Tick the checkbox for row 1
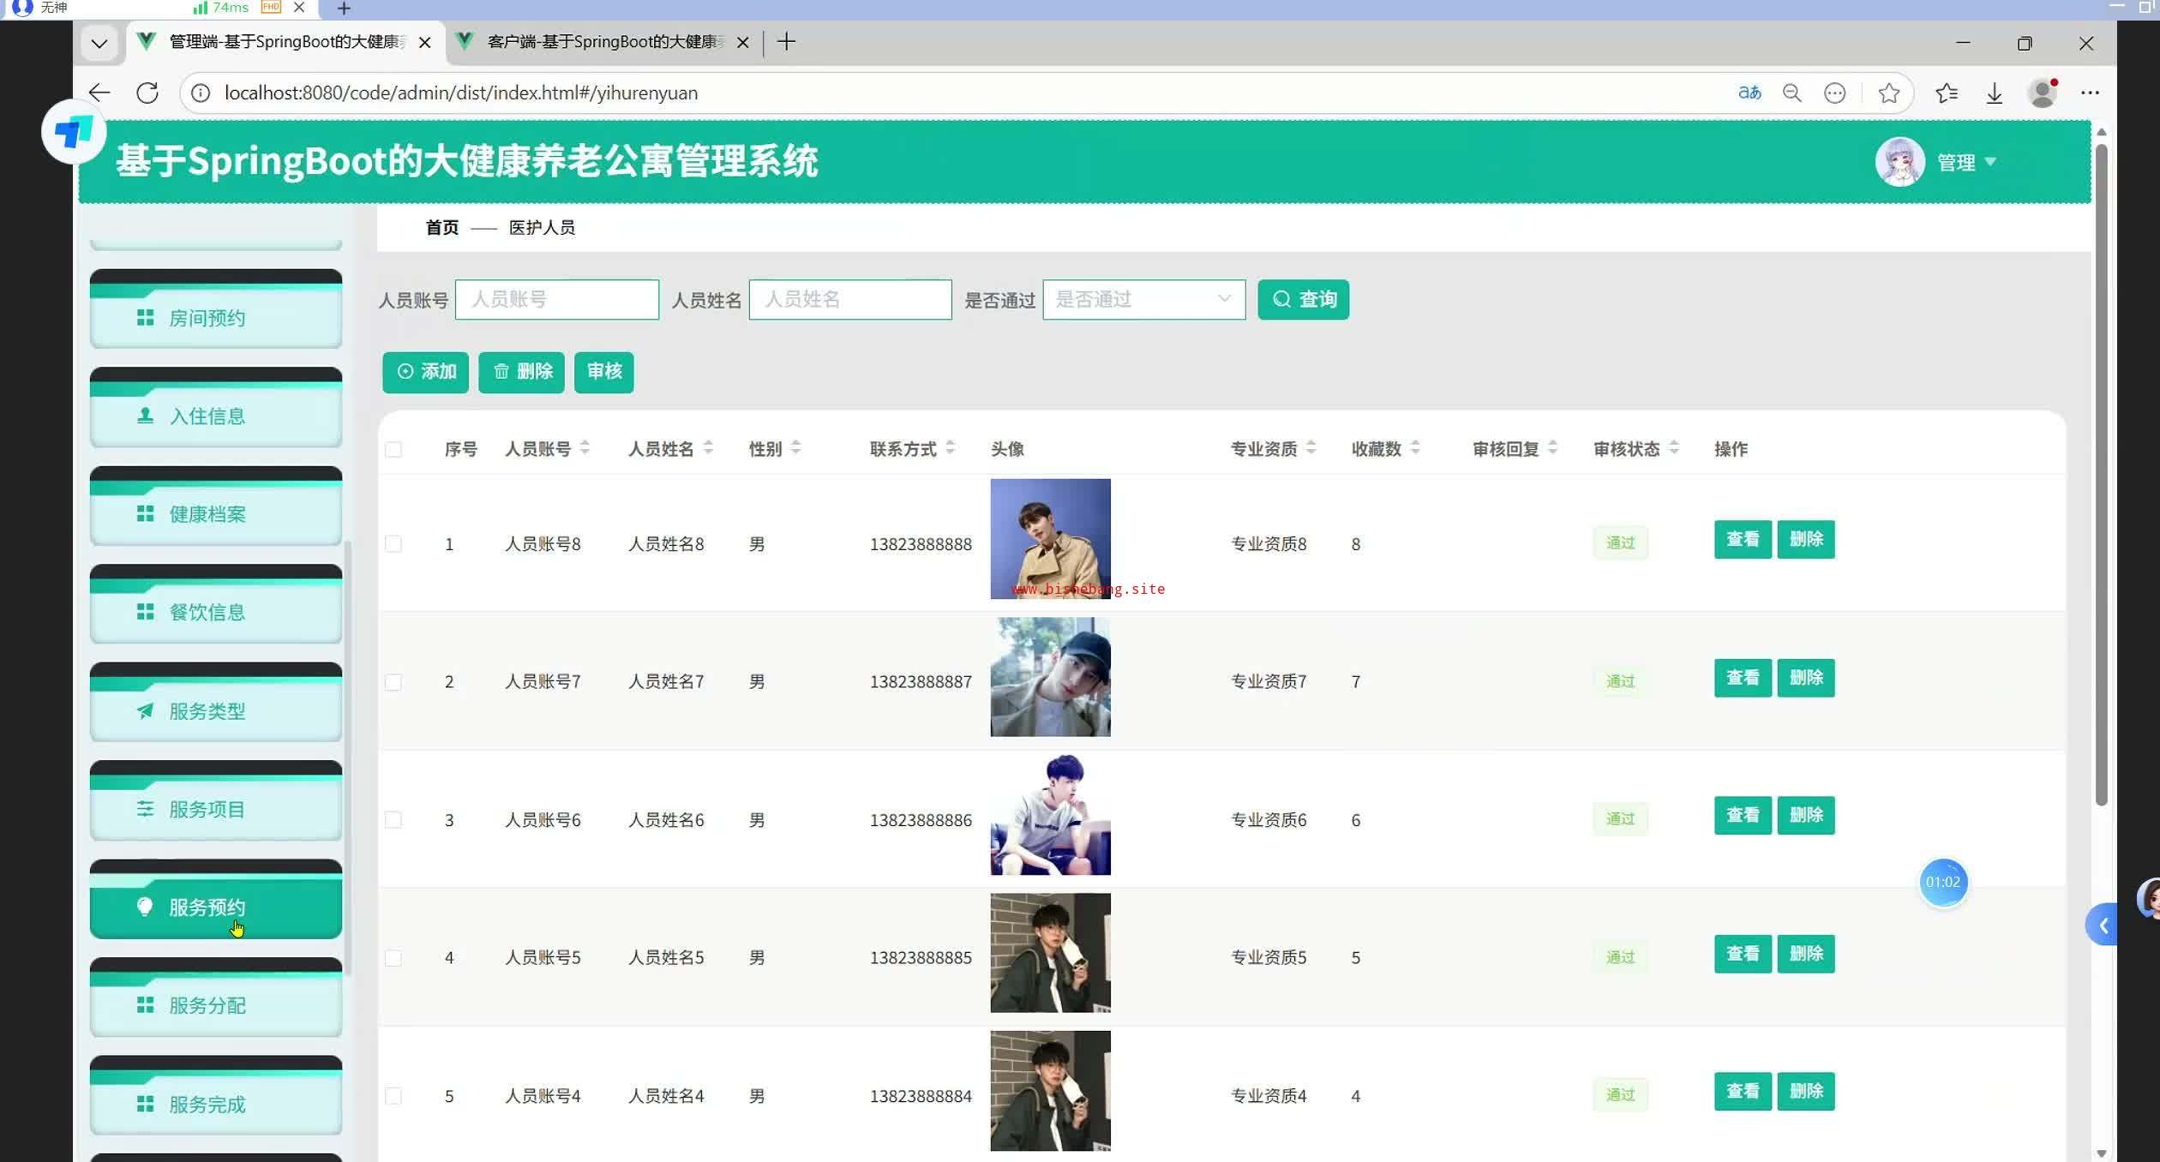This screenshot has width=2160, height=1162. click(x=393, y=544)
